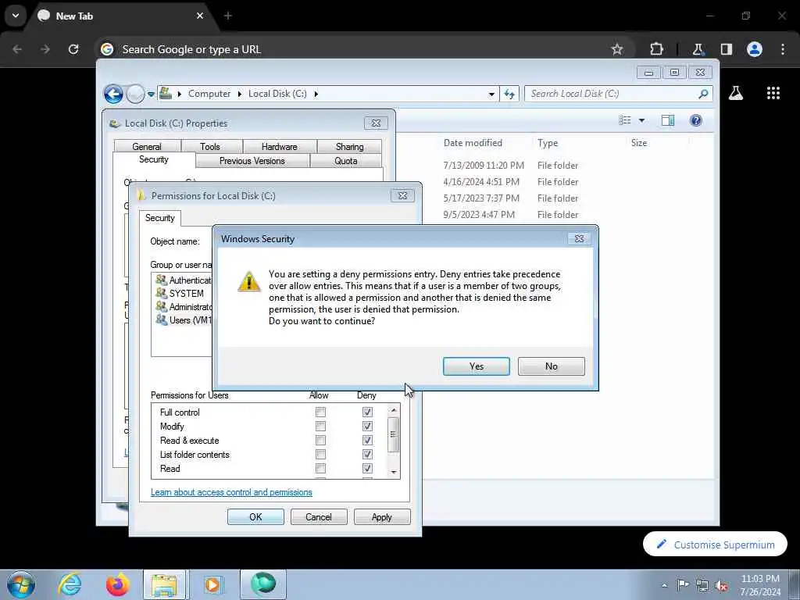Click Customise Supermium button

[715, 545]
